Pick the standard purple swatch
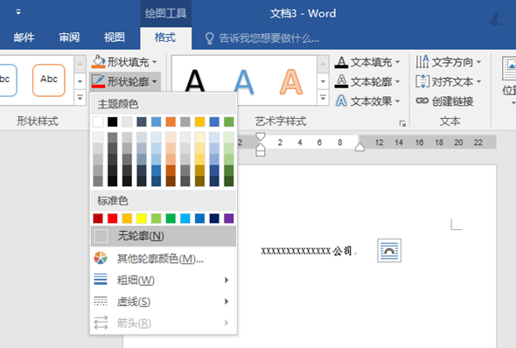516x348 pixels. [229, 219]
